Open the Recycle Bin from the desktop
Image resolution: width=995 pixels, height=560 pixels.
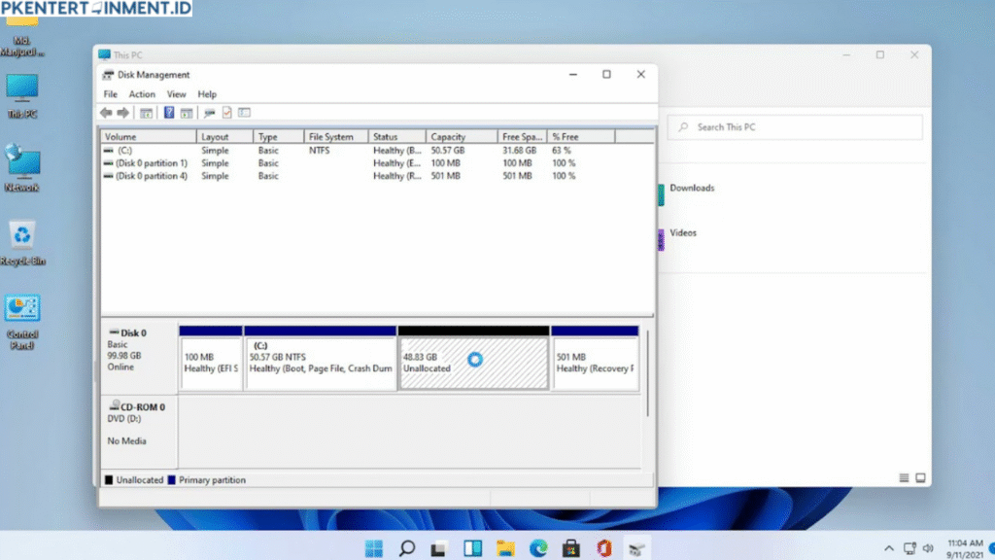coord(22,236)
